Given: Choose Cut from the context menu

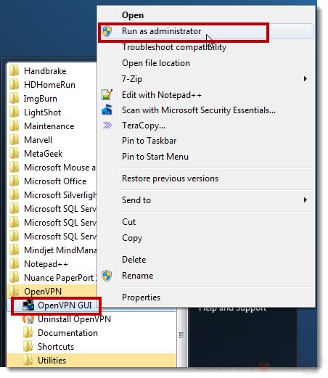Looking at the screenshot, I should (x=129, y=222).
